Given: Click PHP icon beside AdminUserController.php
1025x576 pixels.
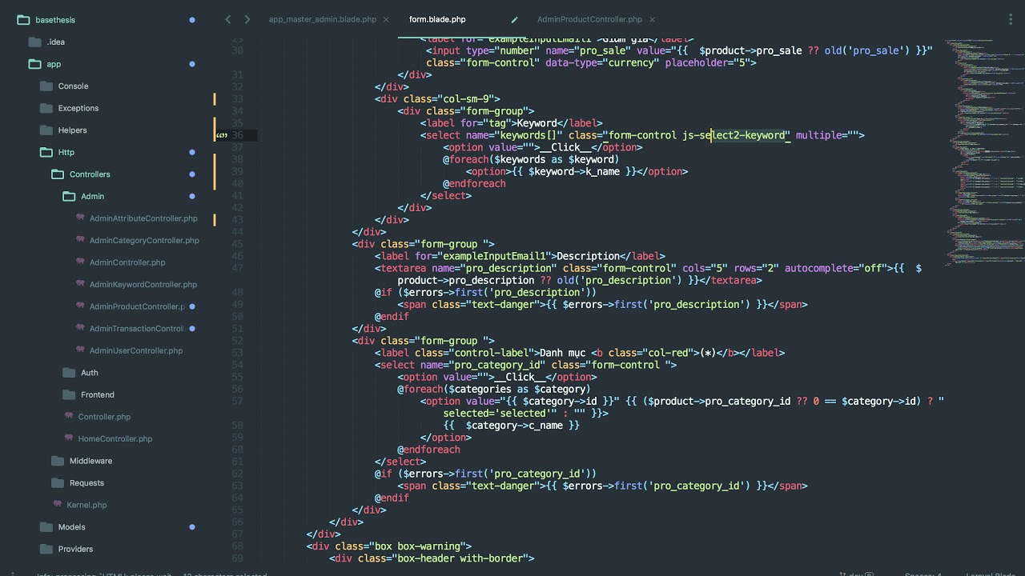Looking at the screenshot, I should pyautogui.click(x=80, y=350).
